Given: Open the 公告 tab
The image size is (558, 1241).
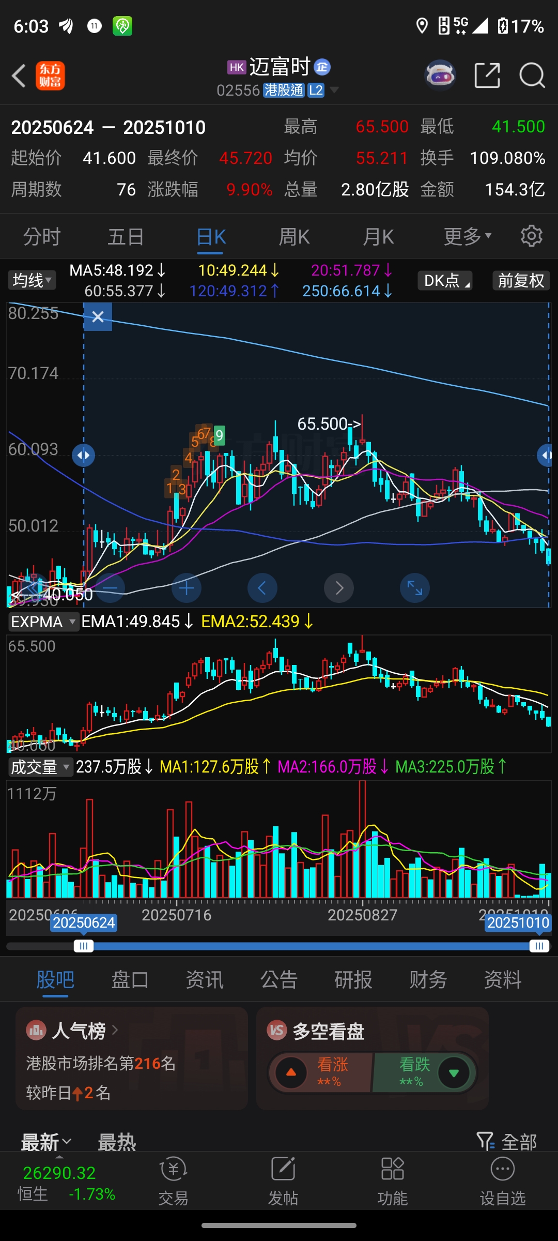Looking at the screenshot, I should pyautogui.click(x=279, y=979).
